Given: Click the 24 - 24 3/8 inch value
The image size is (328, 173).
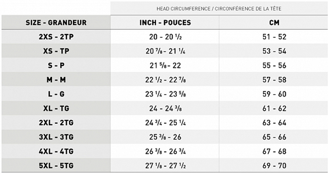Looking at the screenshot, I should (165, 109).
